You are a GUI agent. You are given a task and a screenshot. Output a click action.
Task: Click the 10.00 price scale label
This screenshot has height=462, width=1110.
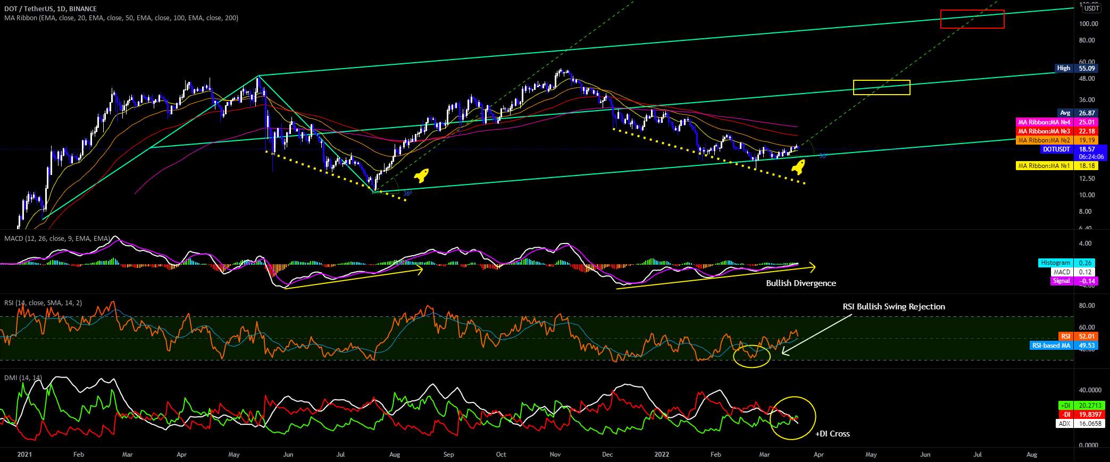1088,195
